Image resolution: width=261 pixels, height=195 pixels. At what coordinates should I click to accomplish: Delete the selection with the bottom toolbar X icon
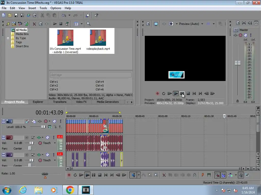pos(164,175)
